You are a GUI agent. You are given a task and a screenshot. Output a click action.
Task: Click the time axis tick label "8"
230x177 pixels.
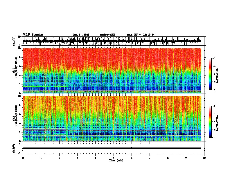click(168, 158)
